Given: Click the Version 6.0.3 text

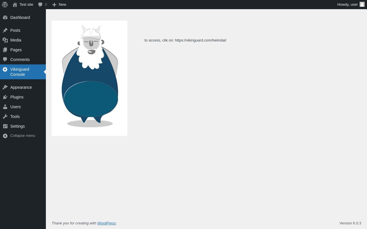Looking at the screenshot, I should [350, 223].
